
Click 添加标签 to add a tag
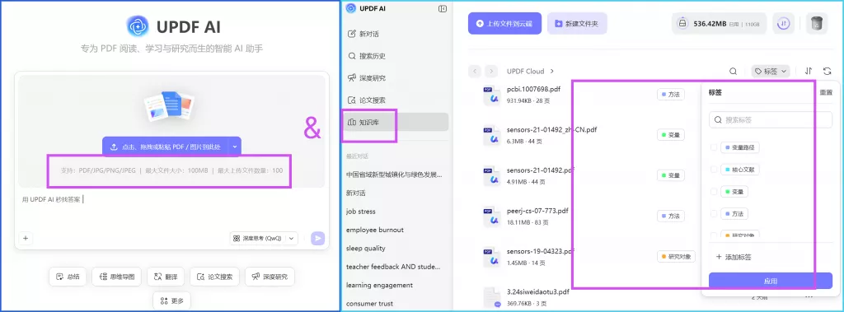(734, 257)
